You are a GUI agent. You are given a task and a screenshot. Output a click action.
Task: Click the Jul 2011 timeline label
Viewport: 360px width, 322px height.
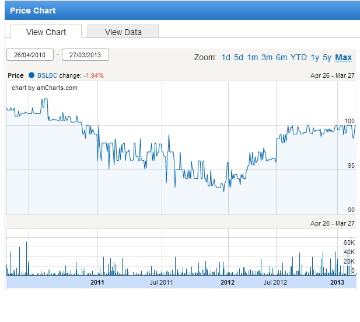[161, 282]
